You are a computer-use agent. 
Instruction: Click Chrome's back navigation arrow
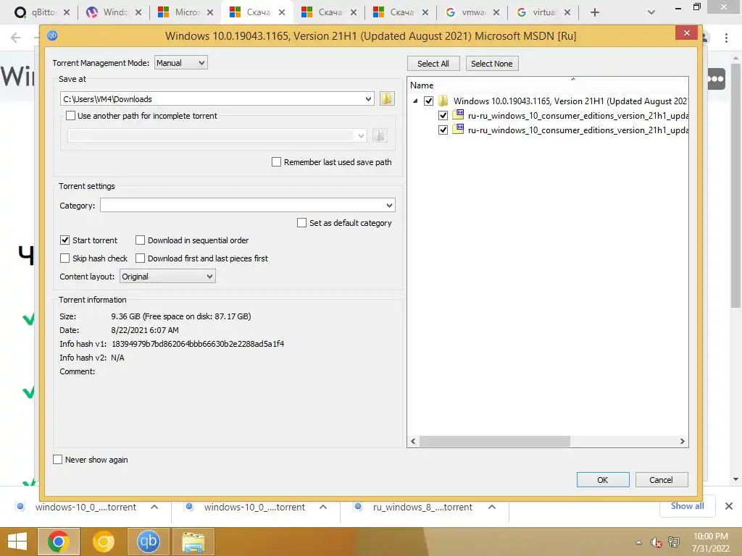pos(16,38)
